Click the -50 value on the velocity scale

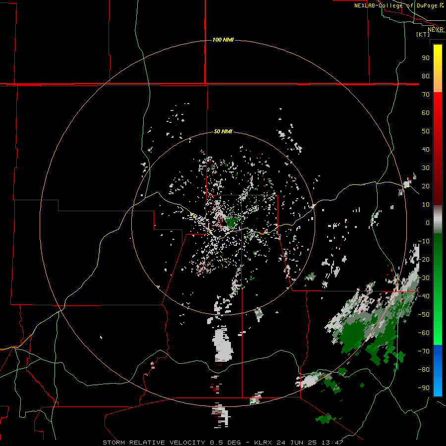tap(424, 315)
